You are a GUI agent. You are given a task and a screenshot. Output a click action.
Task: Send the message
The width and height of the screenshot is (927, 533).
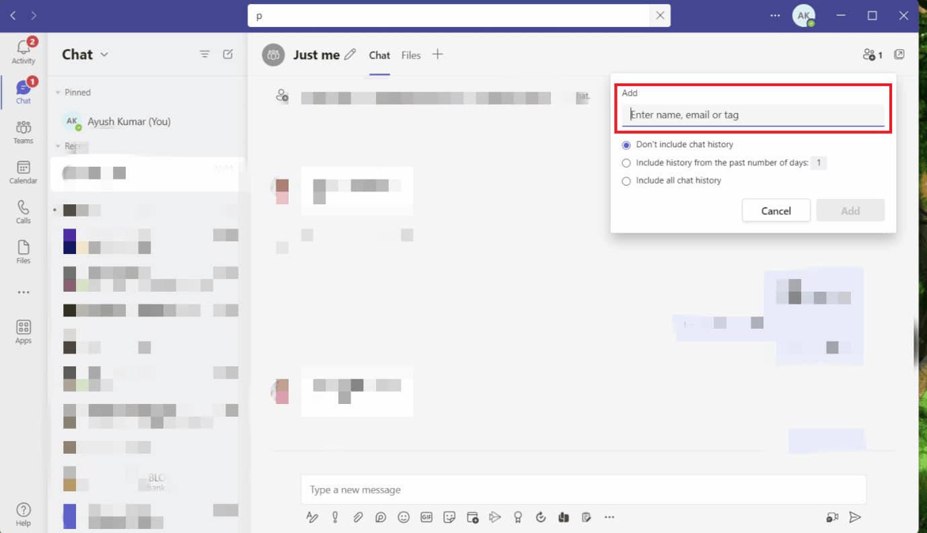click(855, 517)
